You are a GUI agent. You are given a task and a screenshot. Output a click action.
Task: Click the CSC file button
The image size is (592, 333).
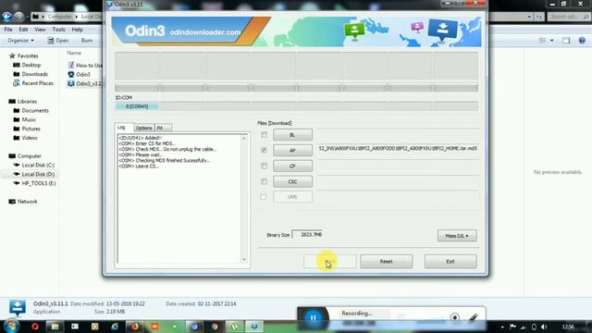pyautogui.click(x=292, y=181)
